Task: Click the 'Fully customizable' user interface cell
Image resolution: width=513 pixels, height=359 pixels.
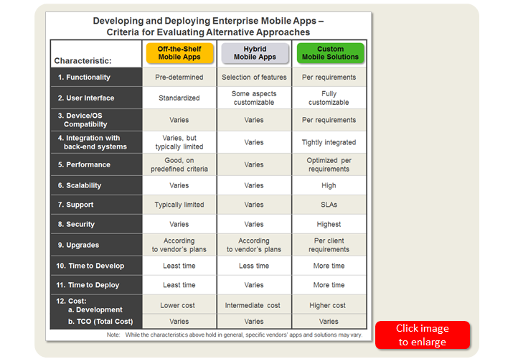Action: (x=329, y=98)
